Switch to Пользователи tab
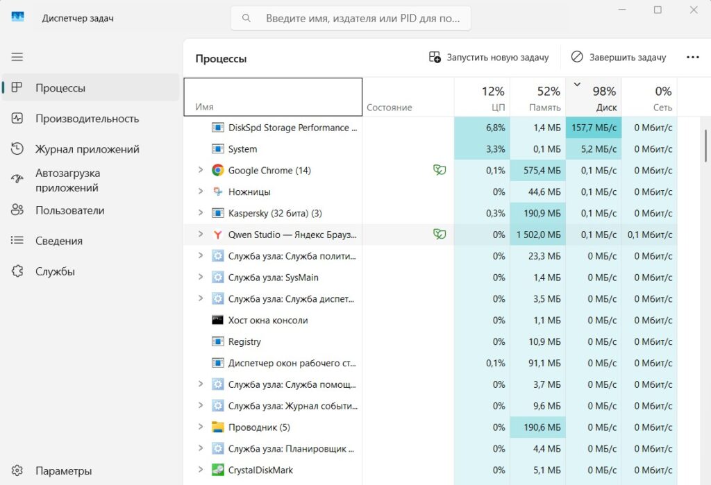The image size is (711, 485). (91, 210)
